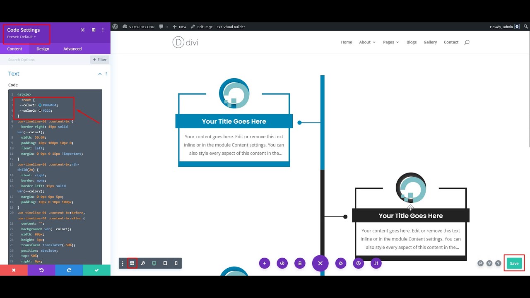Viewport: 530px width, 298px height.
Task: Open the help question mark icon
Action: click(x=498, y=263)
